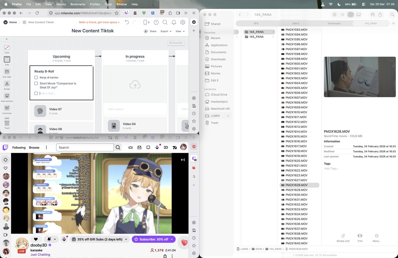Open Milanote mobile notes phone icon
This screenshot has width=398, height=258.
(146, 22)
